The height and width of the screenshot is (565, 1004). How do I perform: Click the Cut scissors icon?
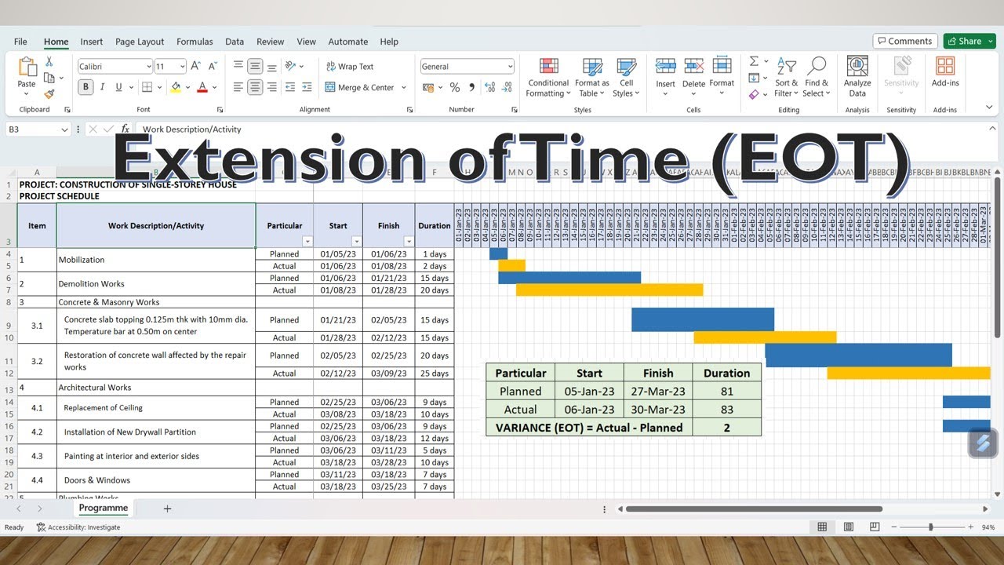click(49, 61)
